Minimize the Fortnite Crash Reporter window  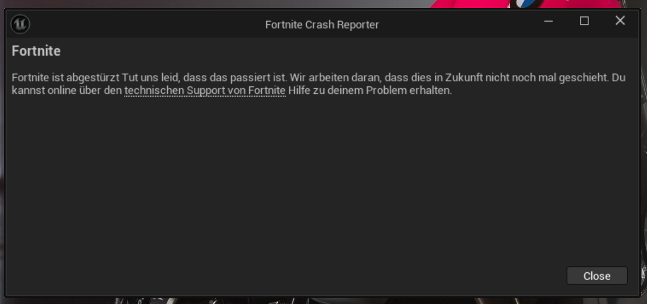549,21
